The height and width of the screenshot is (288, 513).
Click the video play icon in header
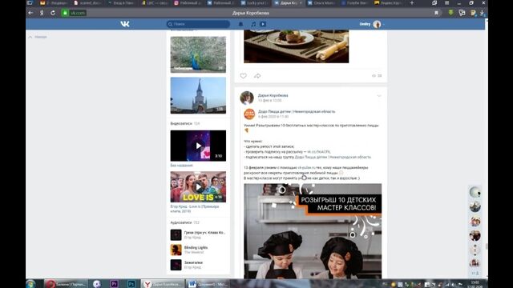(x=263, y=24)
